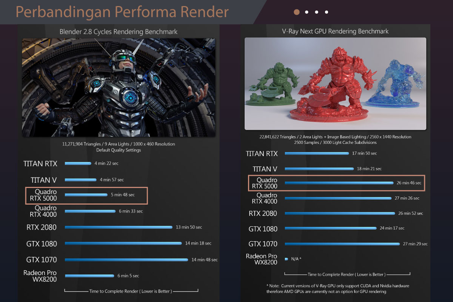The height and width of the screenshot is (302, 453).
Task: Select TITAN V label in V-Ray chart
Action: pos(265,169)
